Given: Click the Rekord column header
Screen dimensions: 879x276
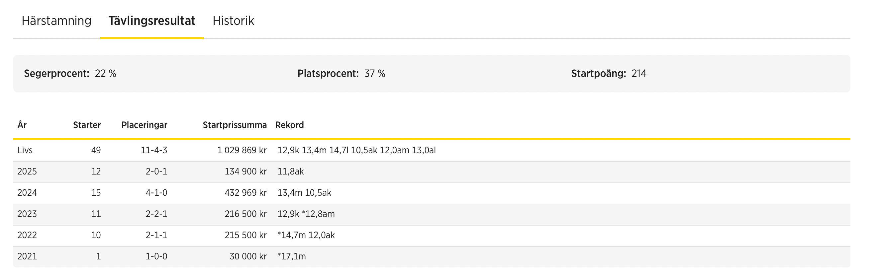Looking at the screenshot, I should click(x=289, y=125).
